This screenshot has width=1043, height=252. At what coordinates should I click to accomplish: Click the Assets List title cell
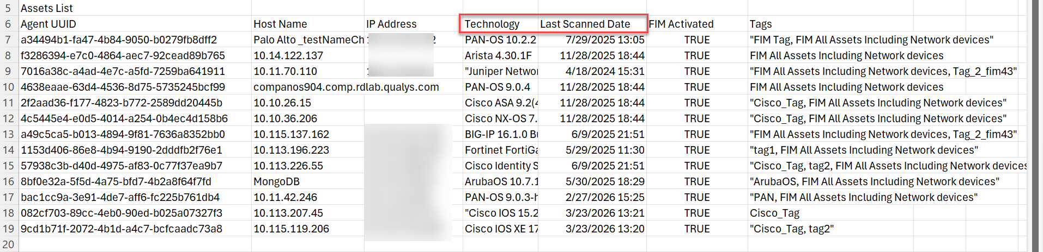(x=47, y=8)
